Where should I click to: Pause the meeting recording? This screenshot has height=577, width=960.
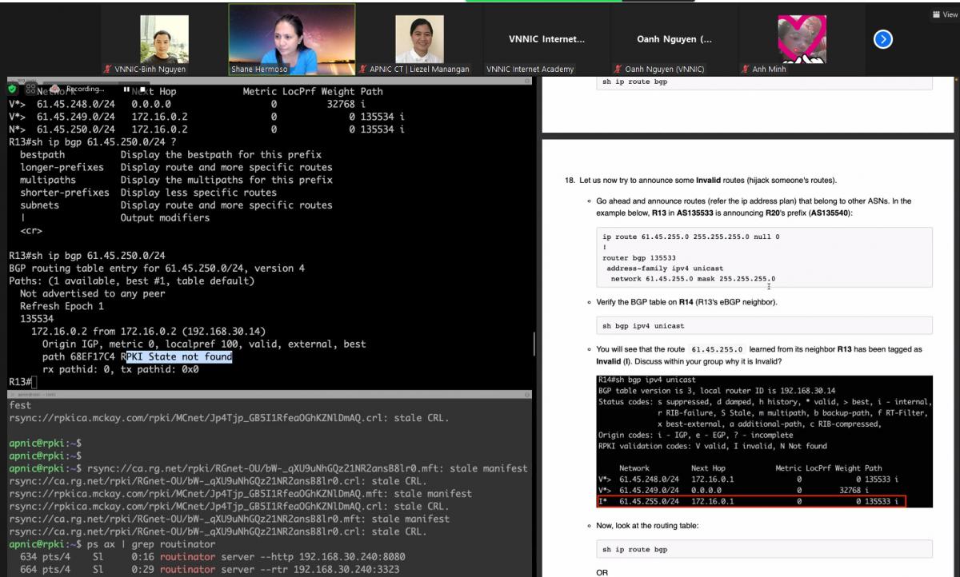point(126,89)
